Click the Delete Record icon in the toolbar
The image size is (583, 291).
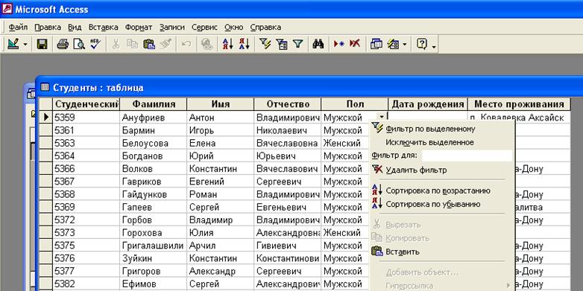[x=355, y=44]
